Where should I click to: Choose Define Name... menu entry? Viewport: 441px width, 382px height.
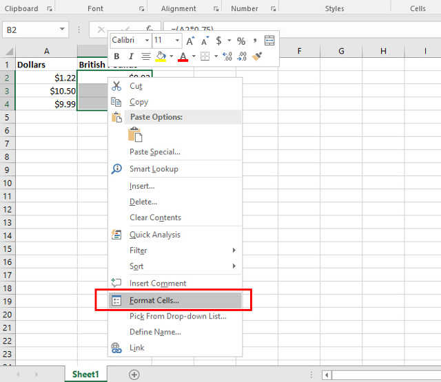point(175,332)
